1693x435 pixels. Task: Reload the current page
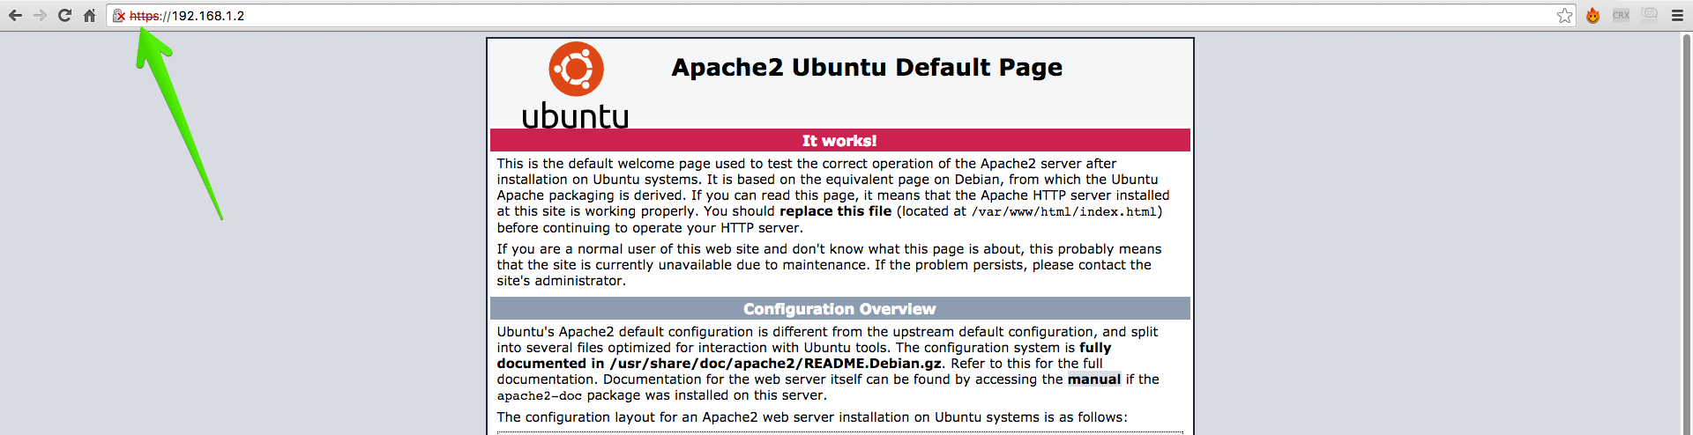(x=64, y=16)
